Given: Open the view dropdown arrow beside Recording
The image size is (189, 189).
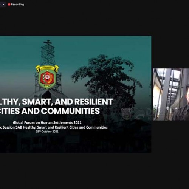Looking at the screenshot, I should tap(3, 5).
